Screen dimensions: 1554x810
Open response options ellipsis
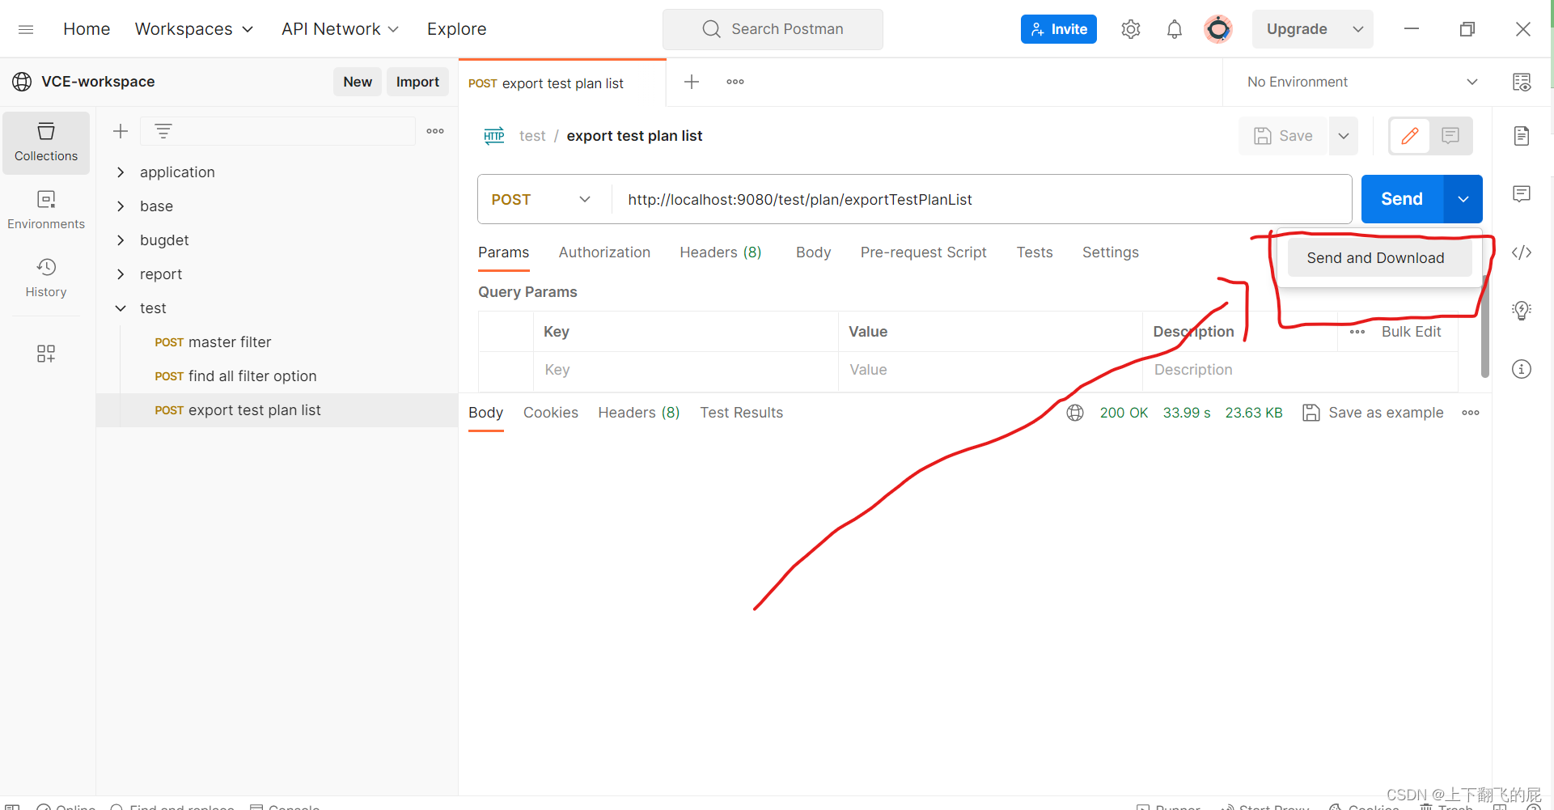click(1471, 413)
